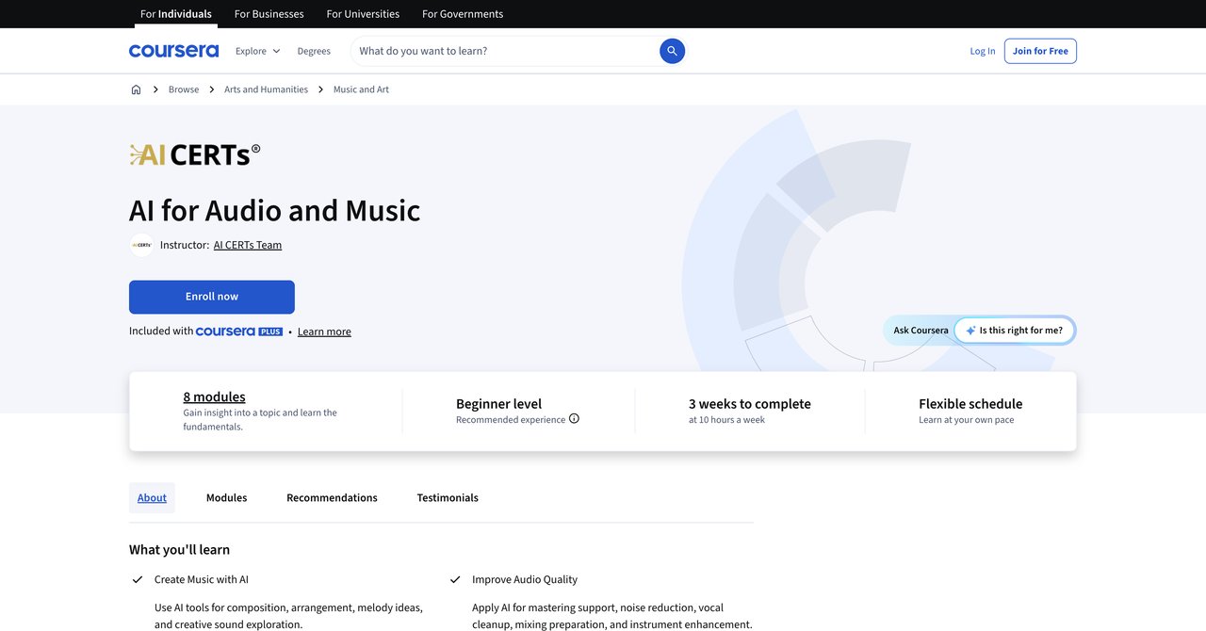Expand the Explore dropdown
The width and height of the screenshot is (1206, 631).
257,51
